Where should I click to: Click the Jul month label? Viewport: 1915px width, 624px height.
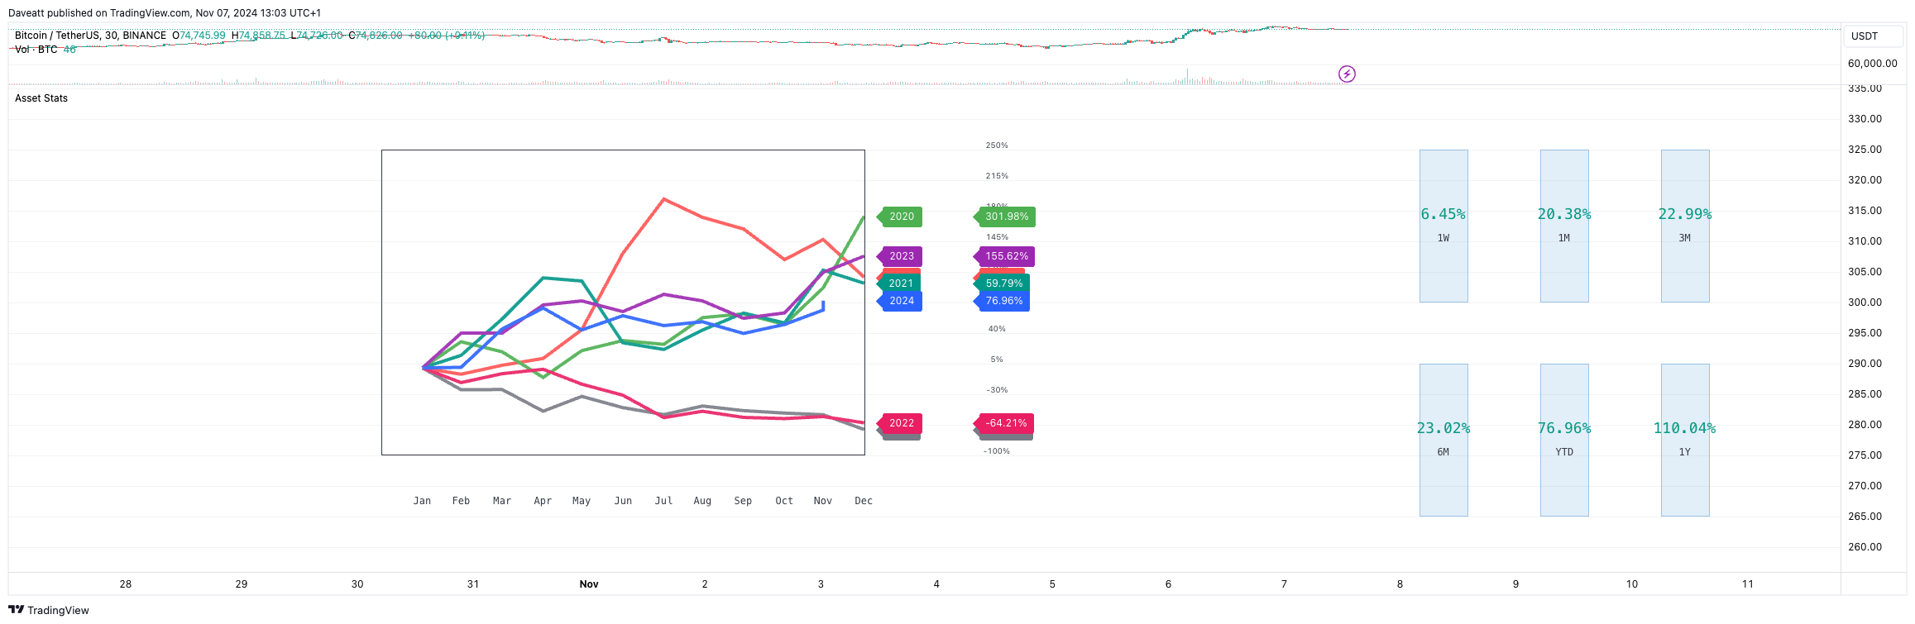(x=663, y=501)
